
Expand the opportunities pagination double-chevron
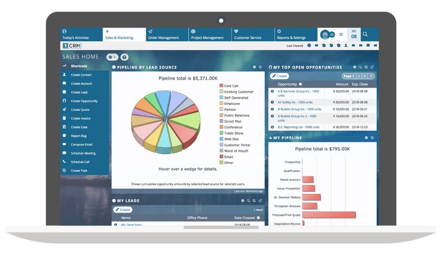(x=371, y=76)
